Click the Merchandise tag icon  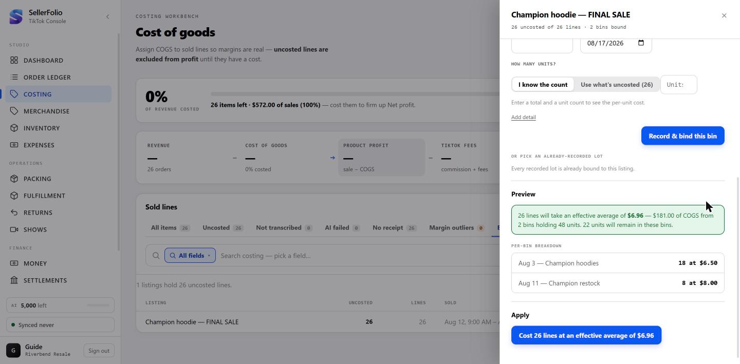pos(14,111)
